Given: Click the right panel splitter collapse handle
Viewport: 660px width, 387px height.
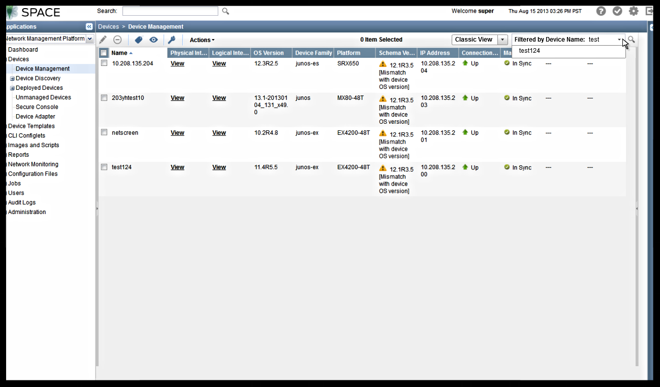Looking at the screenshot, I should tap(637, 208).
